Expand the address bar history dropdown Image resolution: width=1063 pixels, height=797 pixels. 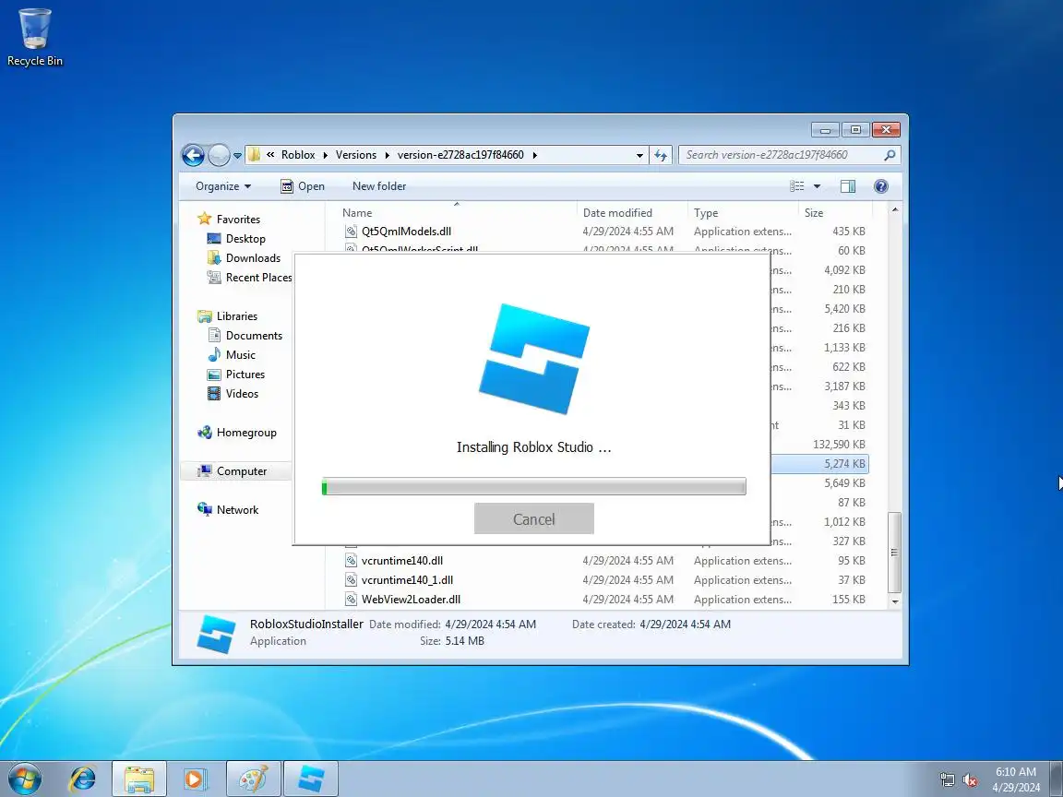(x=639, y=155)
